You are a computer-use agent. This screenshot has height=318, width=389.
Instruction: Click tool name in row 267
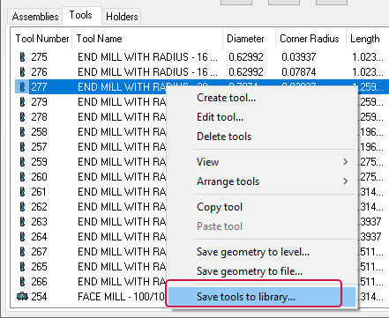point(122,252)
